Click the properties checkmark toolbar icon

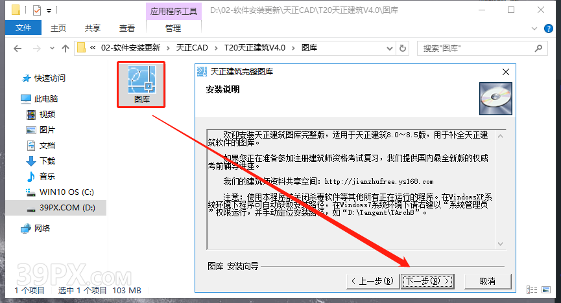point(37,10)
